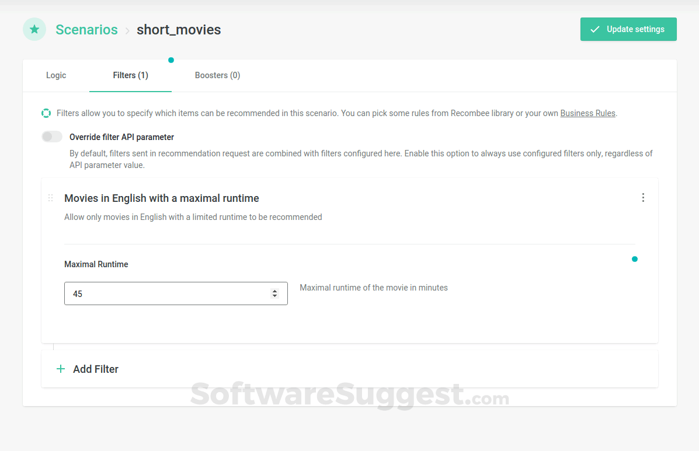Click the star scenario icon

34,29
